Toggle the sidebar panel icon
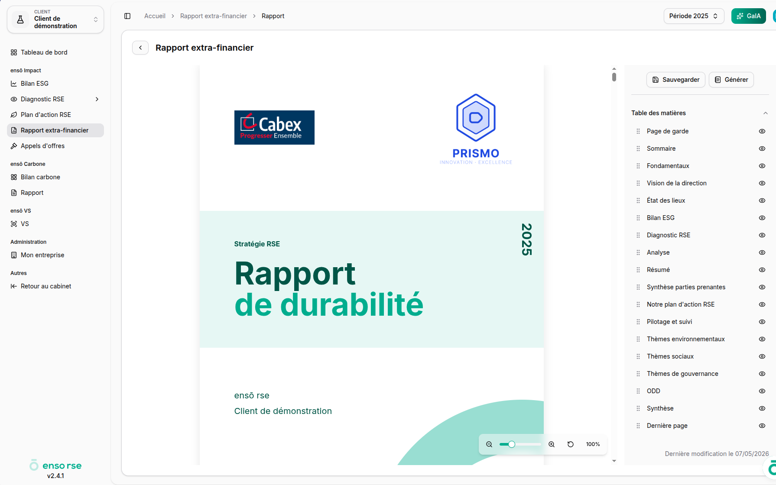This screenshot has height=485, width=776. coord(127,16)
